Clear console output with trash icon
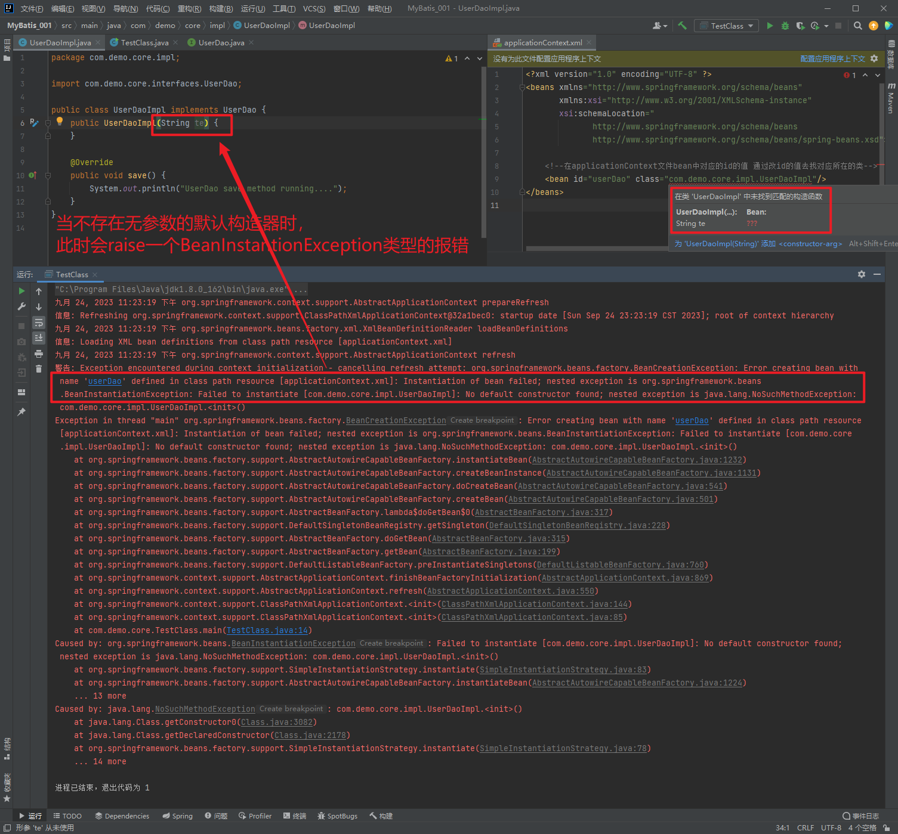Screen dimensions: 898x834 (x=39, y=369)
